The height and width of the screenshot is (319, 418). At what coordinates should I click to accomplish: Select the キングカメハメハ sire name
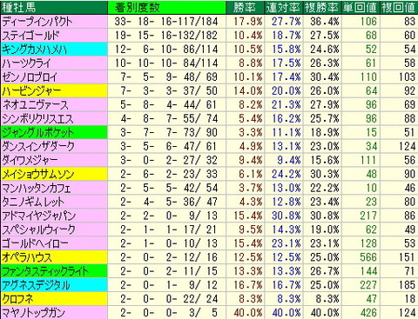[34, 50]
